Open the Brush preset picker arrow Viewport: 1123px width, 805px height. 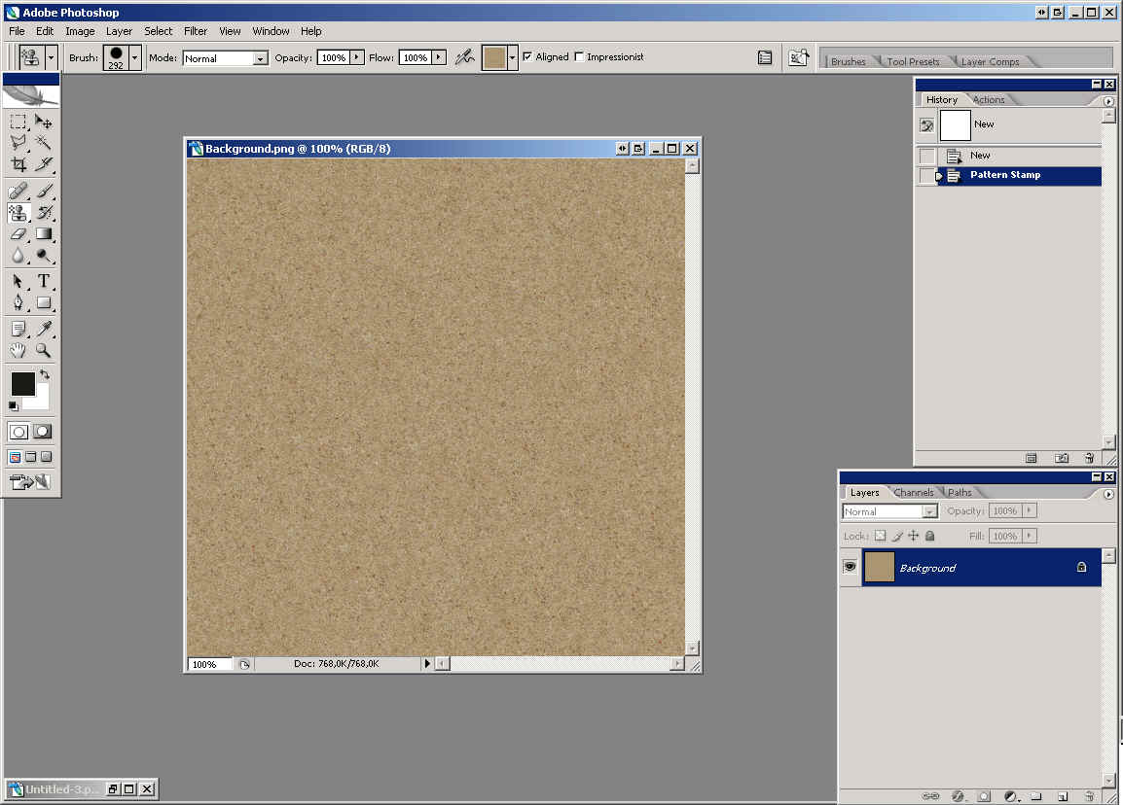135,58
